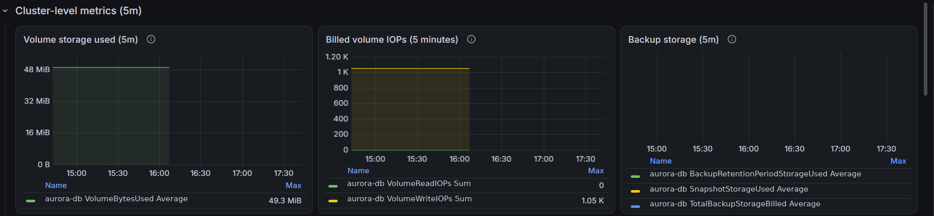Open Backup storage (5m) panel title
The height and width of the screenshot is (216, 934).
(x=673, y=40)
